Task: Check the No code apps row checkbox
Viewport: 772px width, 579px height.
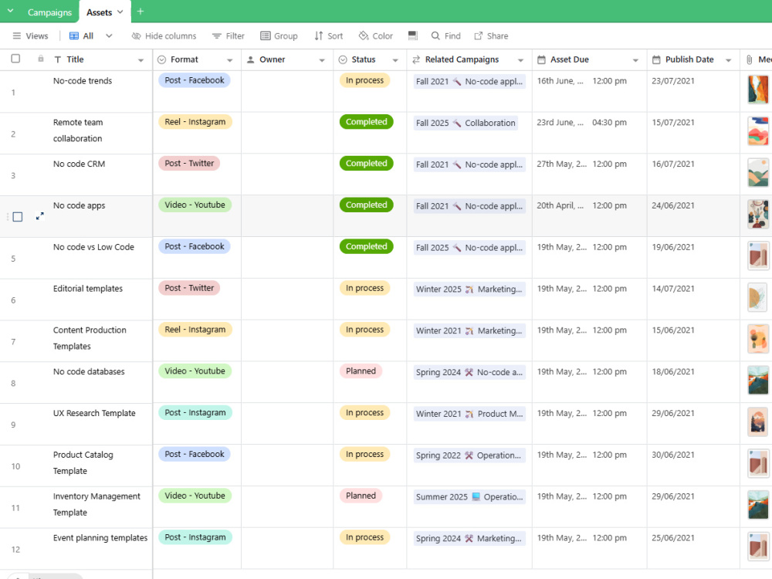Action: (x=18, y=217)
